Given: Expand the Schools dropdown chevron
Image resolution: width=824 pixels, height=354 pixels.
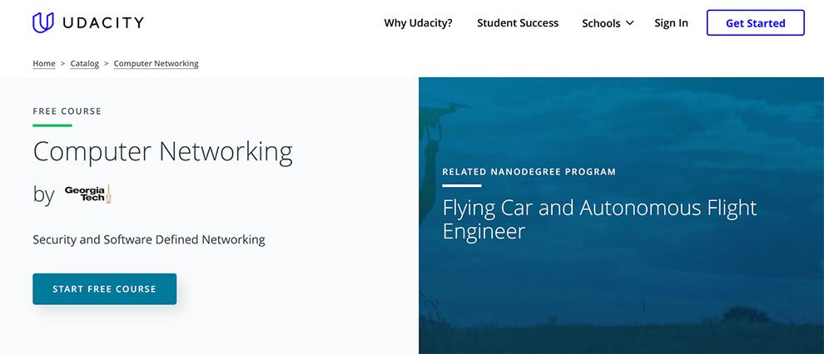Looking at the screenshot, I should tap(630, 23).
